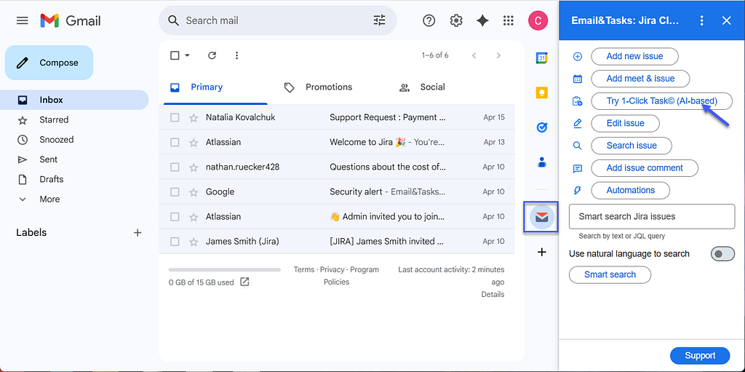The height and width of the screenshot is (372, 745).
Task: Open the Inbox folder
Action: [x=74, y=100]
